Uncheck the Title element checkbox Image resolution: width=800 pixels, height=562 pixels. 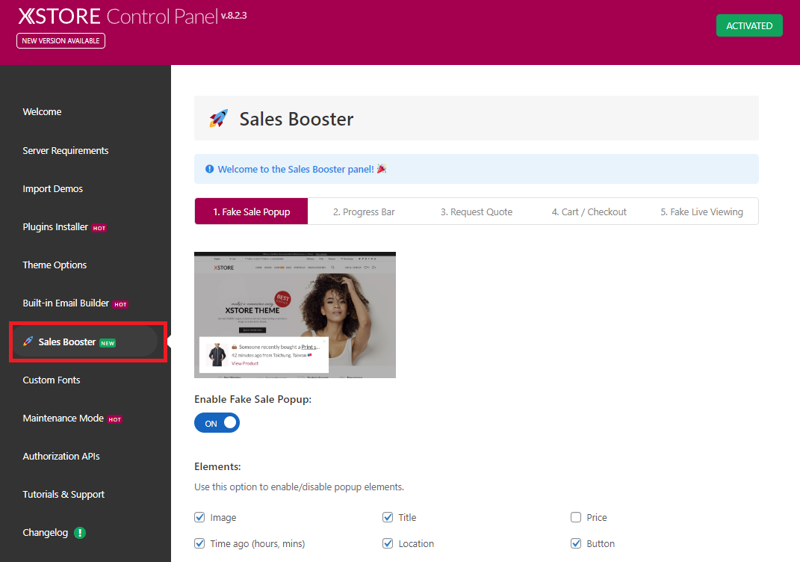click(388, 517)
